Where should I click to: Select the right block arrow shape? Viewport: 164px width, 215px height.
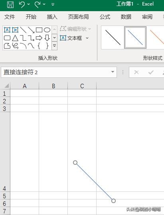[x=39, y=38]
